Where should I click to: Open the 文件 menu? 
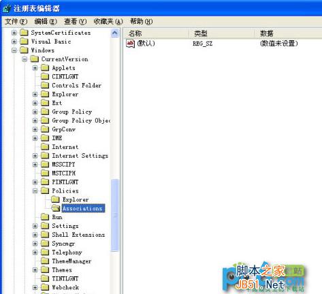pyautogui.click(x=16, y=22)
